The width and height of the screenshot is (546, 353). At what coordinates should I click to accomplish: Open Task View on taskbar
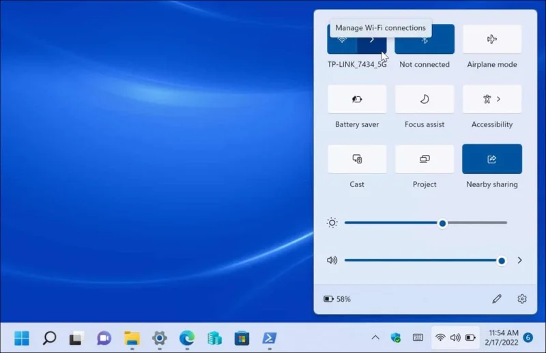[76, 338]
